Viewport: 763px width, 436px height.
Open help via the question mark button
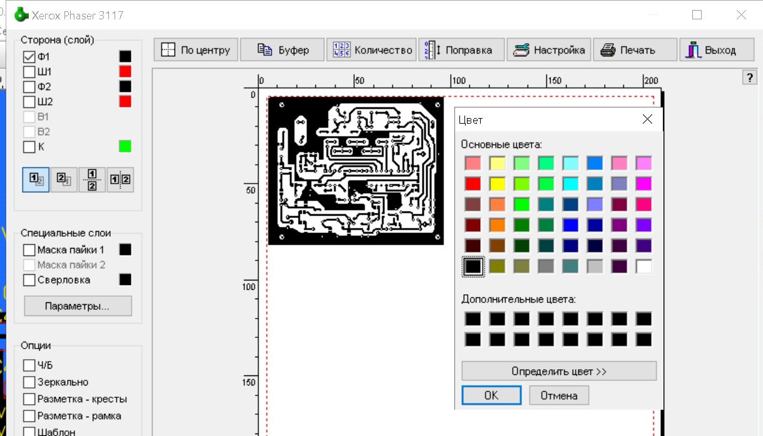pyautogui.click(x=749, y=77)
